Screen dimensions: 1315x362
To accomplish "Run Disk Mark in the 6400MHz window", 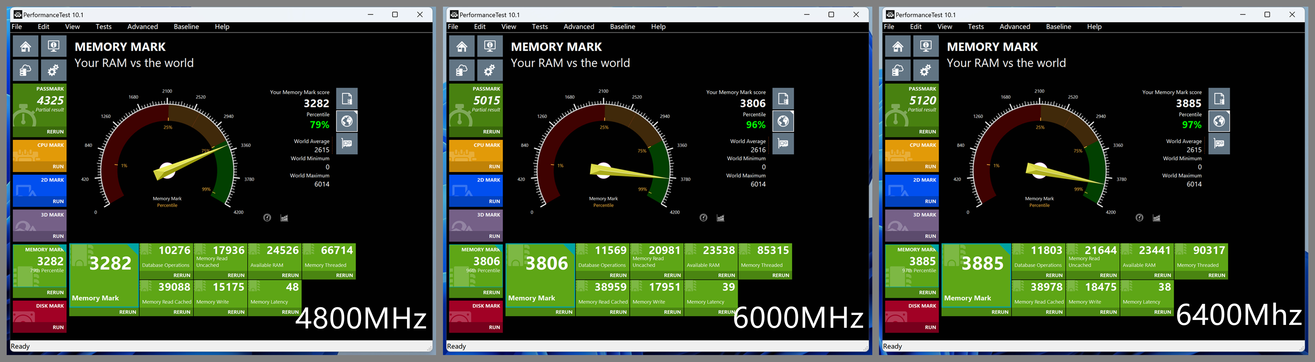I will (930, 327).
